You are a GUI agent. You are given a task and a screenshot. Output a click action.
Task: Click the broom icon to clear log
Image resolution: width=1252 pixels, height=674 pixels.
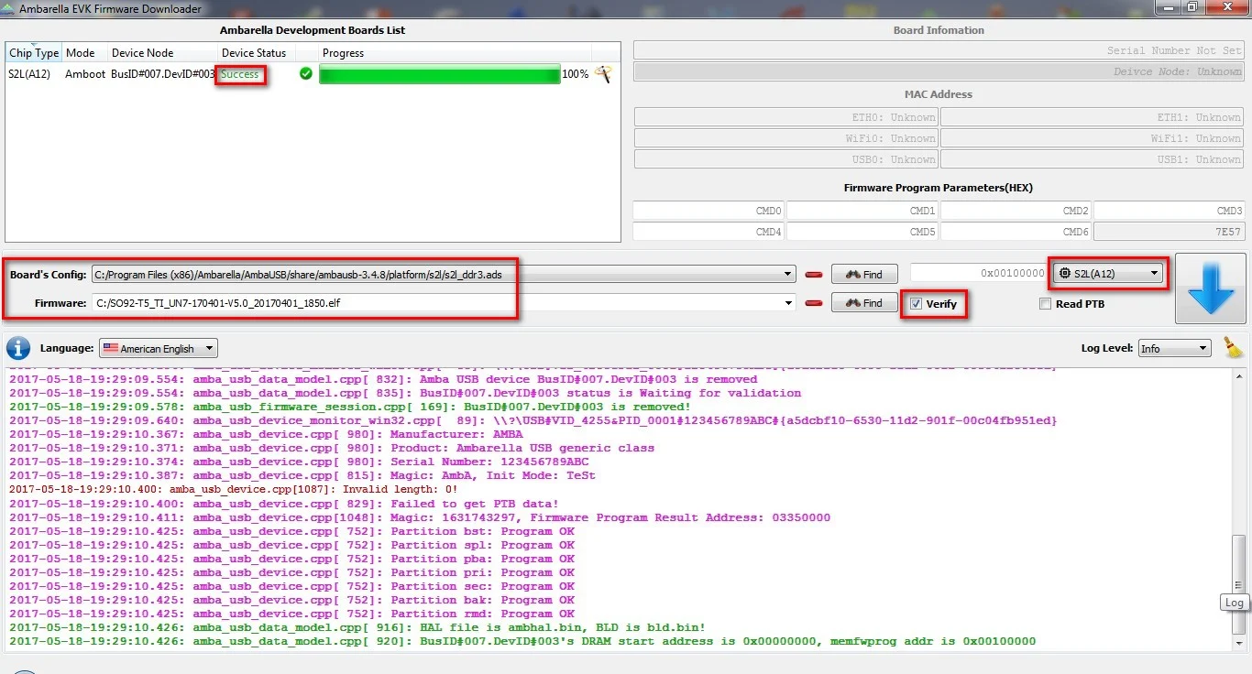click(x=1234, y=347)
